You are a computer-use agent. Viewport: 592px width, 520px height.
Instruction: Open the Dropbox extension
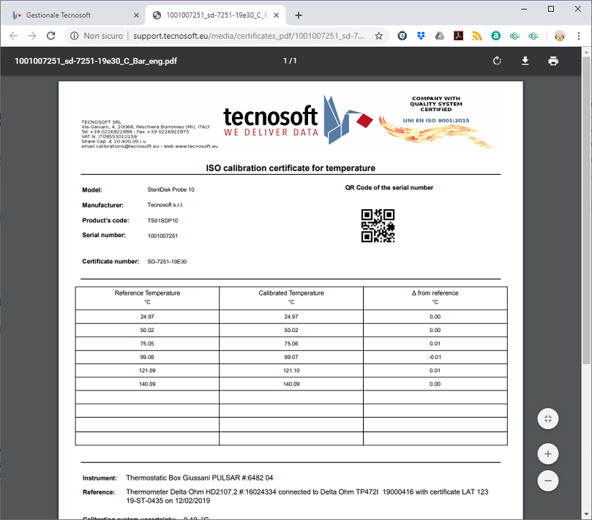(x=421, y=36)
